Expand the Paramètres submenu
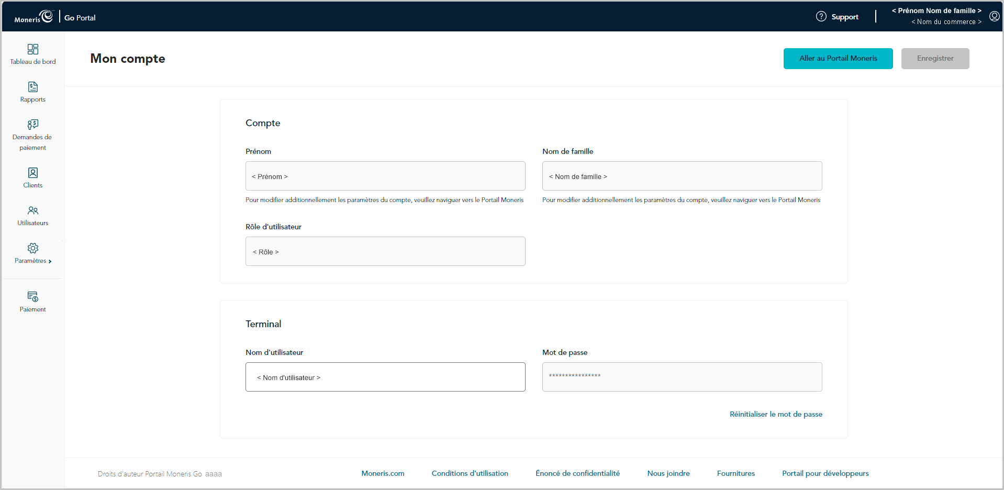The image size is (1004, 490). pos(33,260)
